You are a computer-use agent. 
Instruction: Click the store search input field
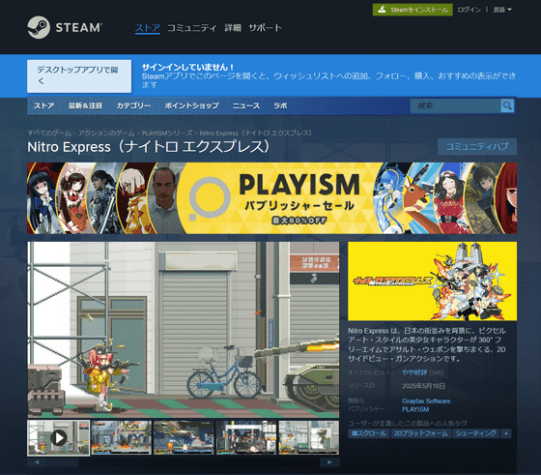tap(455, 105)
